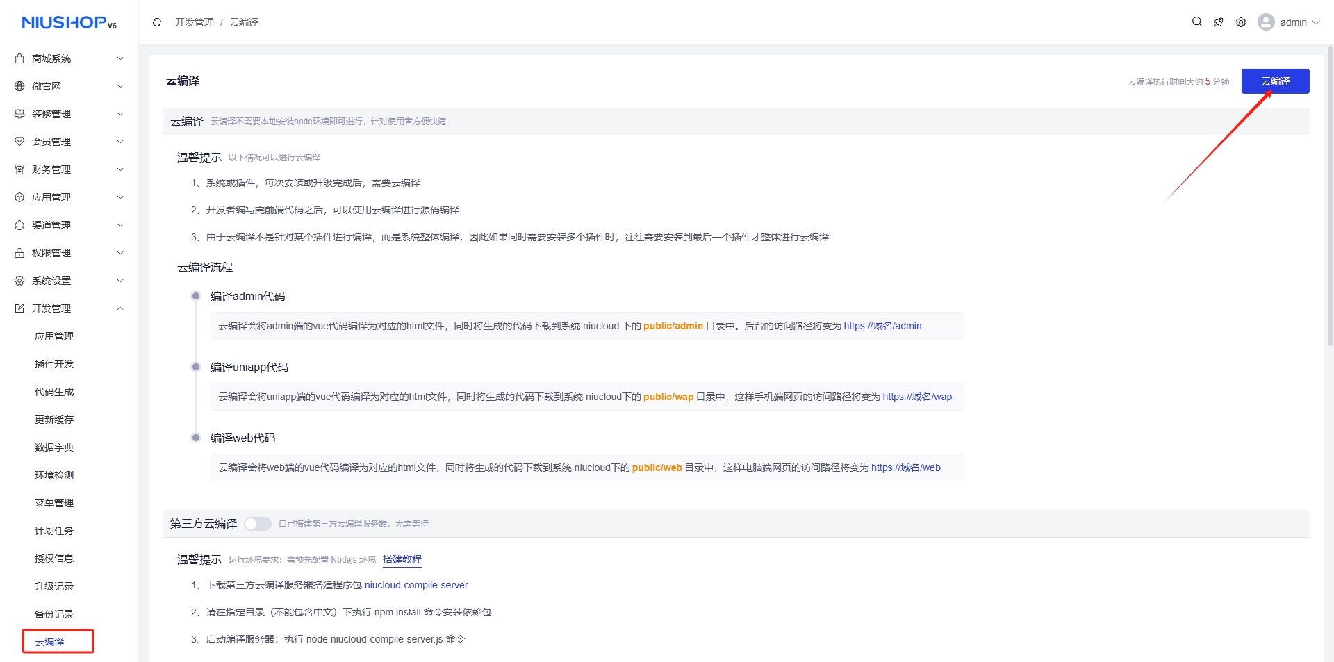Select 云编译 in the sidebar
Image resolution: width=1334 pixels, height=662 pixels.
[49, 642]
